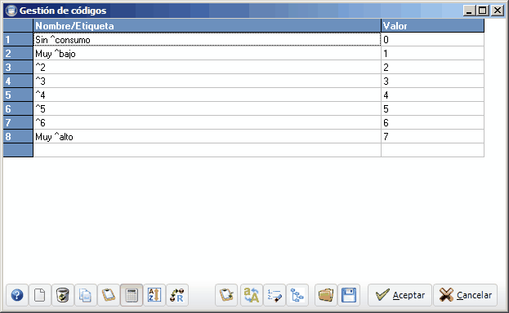Click the Cancelar button
The width and height of the screenshot is (509, 313).
tap(465, 295)
